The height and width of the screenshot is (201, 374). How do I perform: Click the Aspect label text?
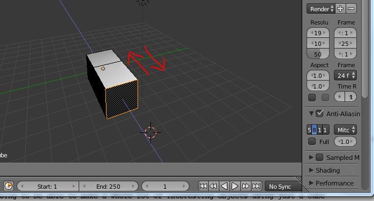pos(319,65)
